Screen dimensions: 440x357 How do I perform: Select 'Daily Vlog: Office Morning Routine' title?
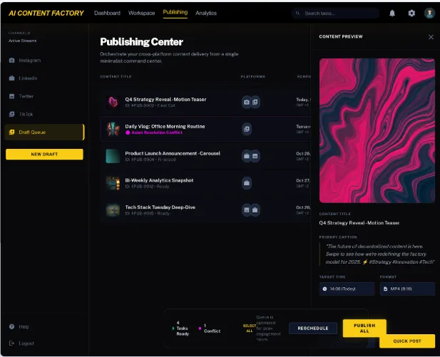pos(165,126)
